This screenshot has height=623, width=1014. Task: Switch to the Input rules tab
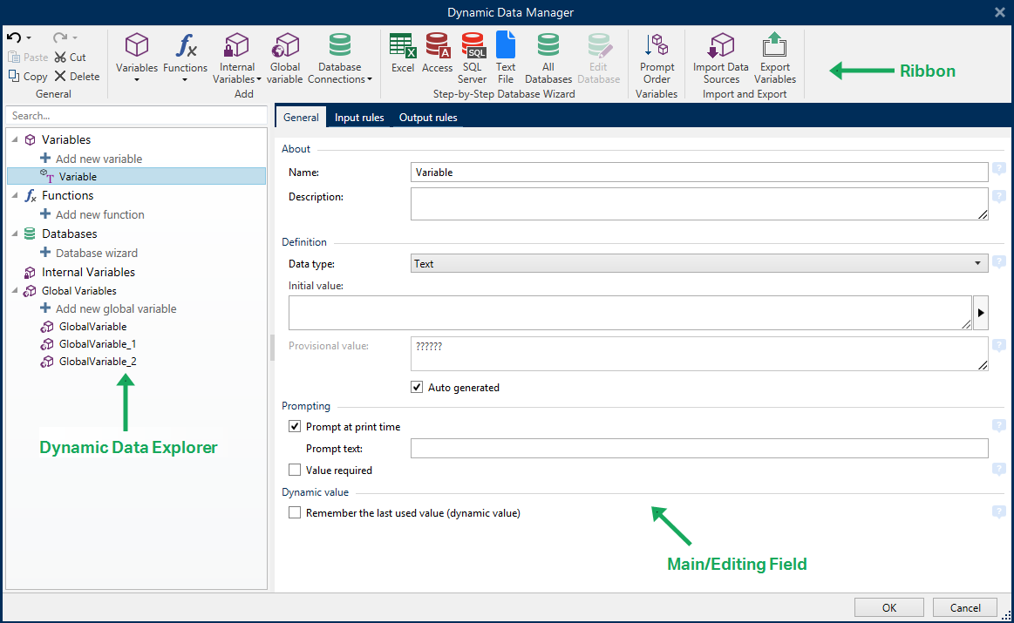coord(359,118)
